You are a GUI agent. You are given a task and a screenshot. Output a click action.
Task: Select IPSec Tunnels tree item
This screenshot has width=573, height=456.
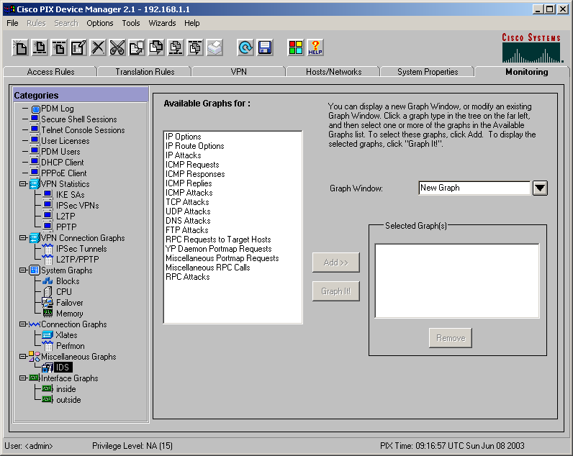[x=81, y=249]
